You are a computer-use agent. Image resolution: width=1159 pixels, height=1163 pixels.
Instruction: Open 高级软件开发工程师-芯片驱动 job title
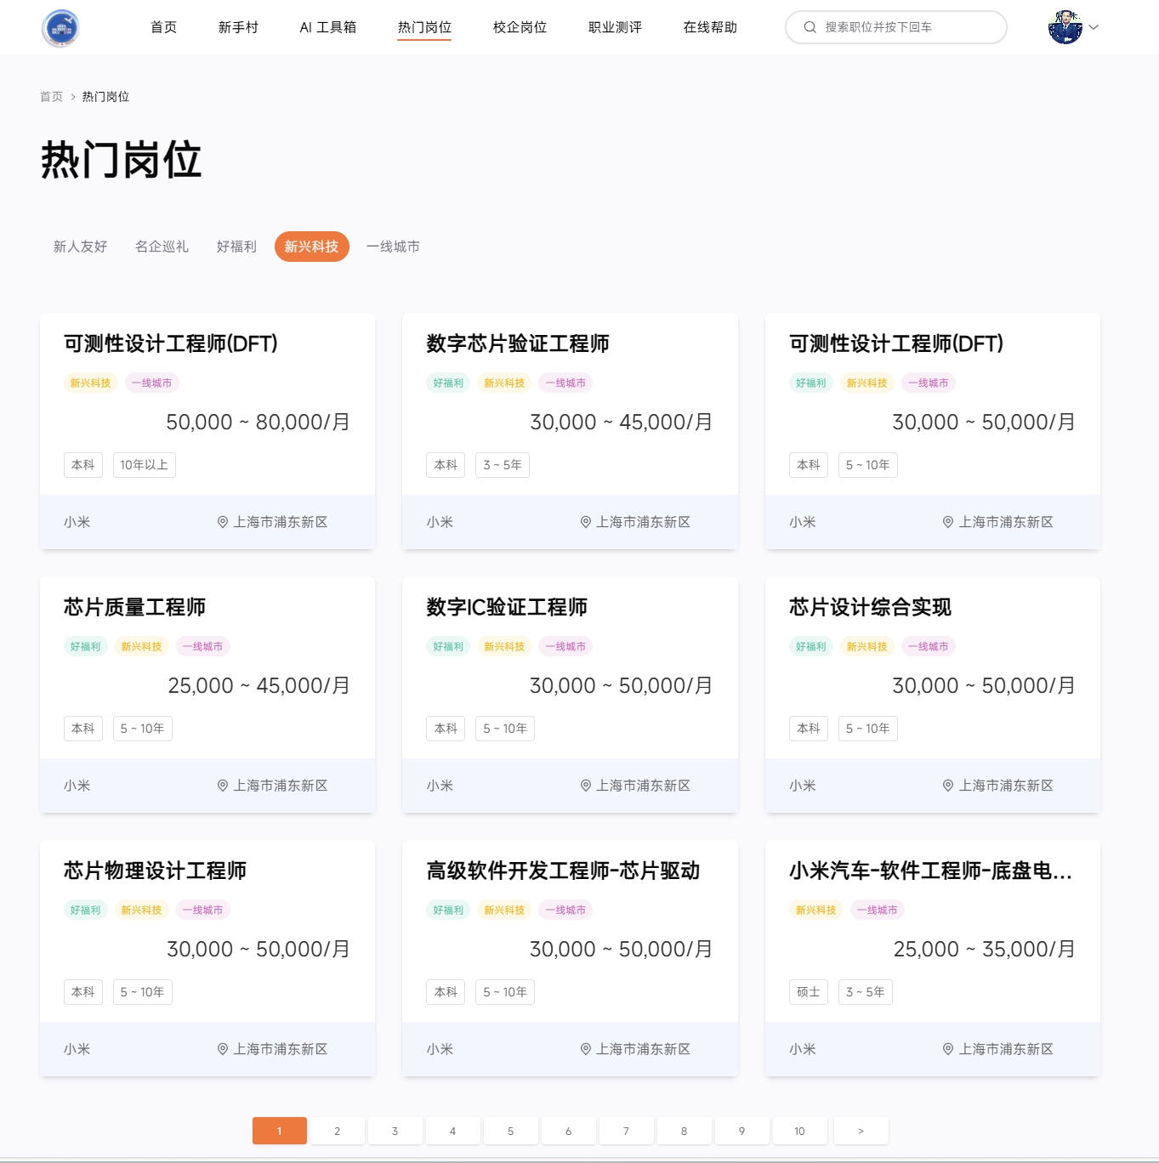coord(563,871)
